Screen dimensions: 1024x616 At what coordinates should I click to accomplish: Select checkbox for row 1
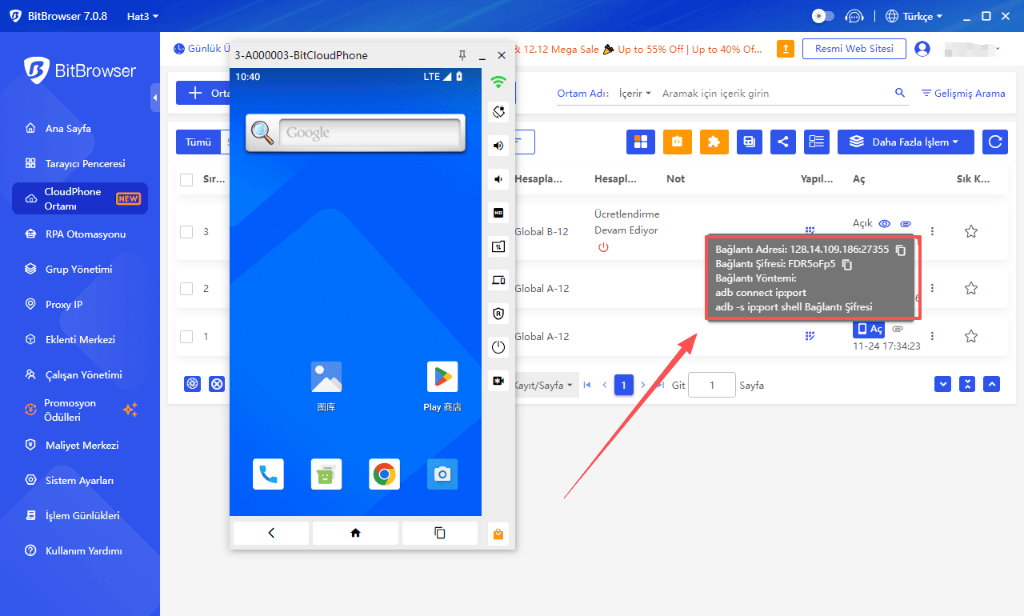186,337
